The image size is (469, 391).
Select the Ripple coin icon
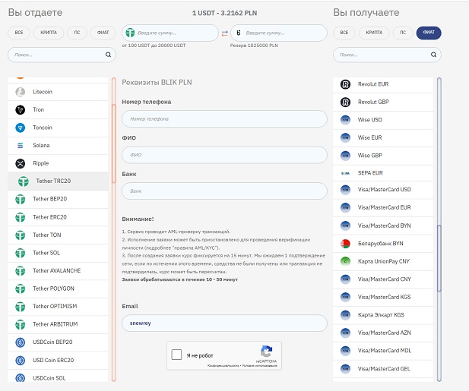(21, 163)
